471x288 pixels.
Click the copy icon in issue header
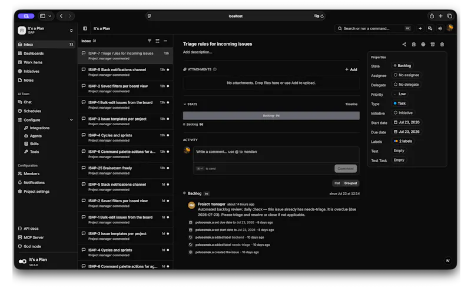pos(414,45)
